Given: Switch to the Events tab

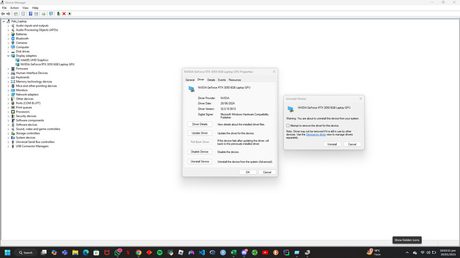Looking at the screenshot, I should pyautogui.click(x=222, y=80).
